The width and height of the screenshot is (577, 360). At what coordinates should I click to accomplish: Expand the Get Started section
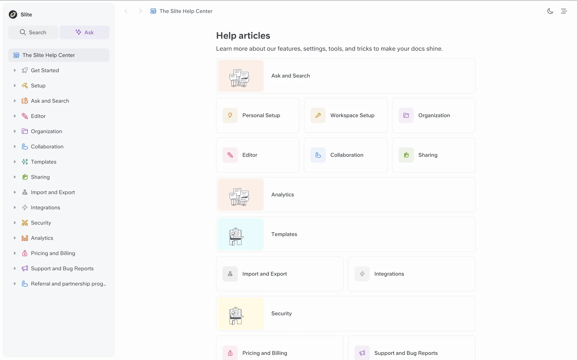point(15,70)
